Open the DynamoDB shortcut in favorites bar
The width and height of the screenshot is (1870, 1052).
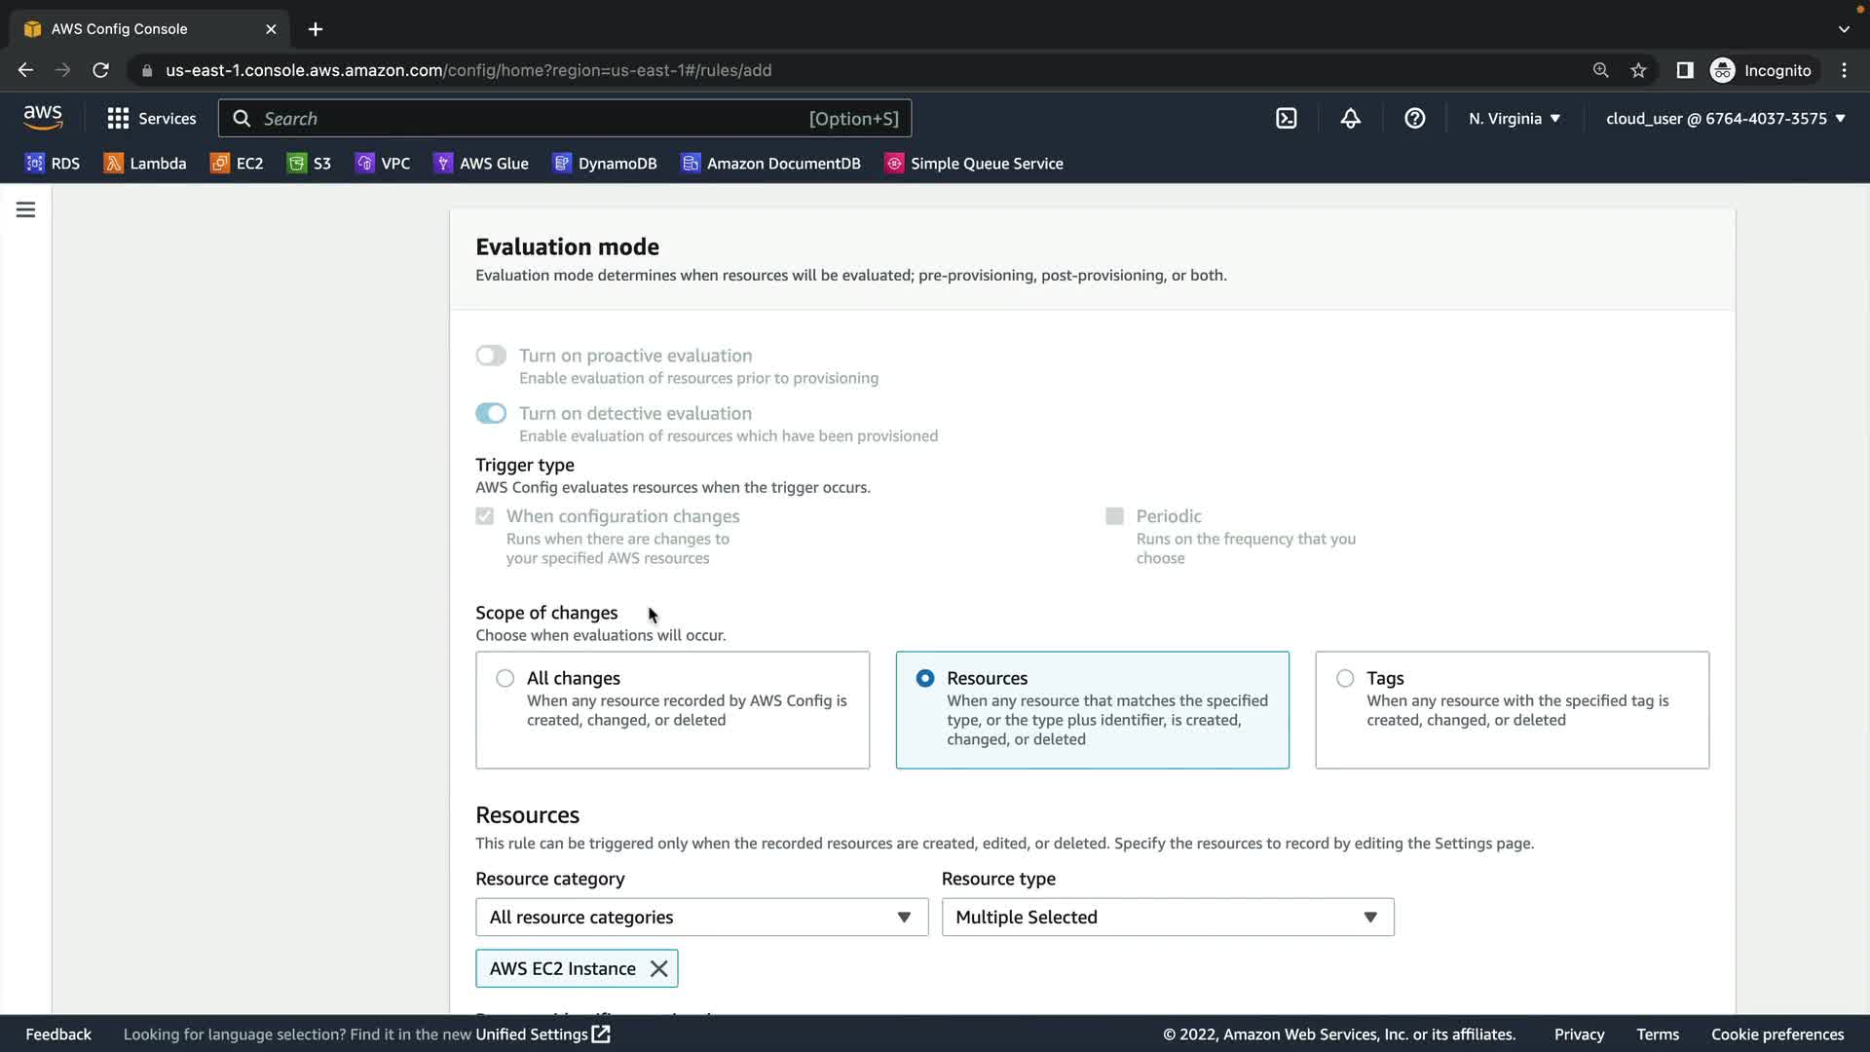pos(605,164)
